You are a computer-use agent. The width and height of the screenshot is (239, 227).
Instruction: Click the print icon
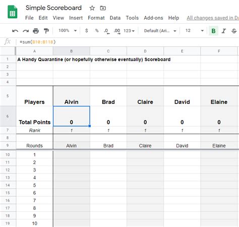36,31
